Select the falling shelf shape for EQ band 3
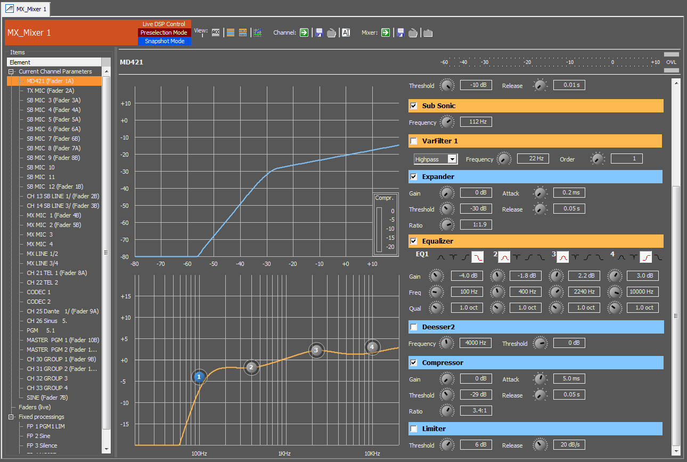 (x=600, y=257)
